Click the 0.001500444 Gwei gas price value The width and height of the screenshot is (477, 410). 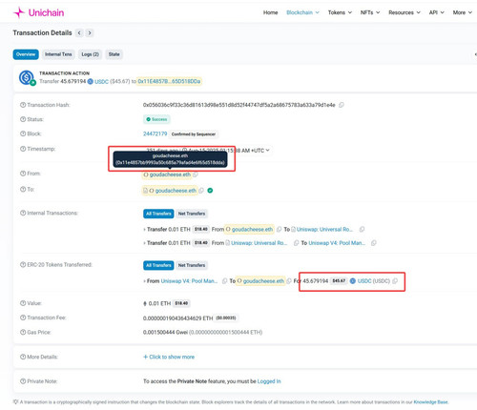coord(165,333)
